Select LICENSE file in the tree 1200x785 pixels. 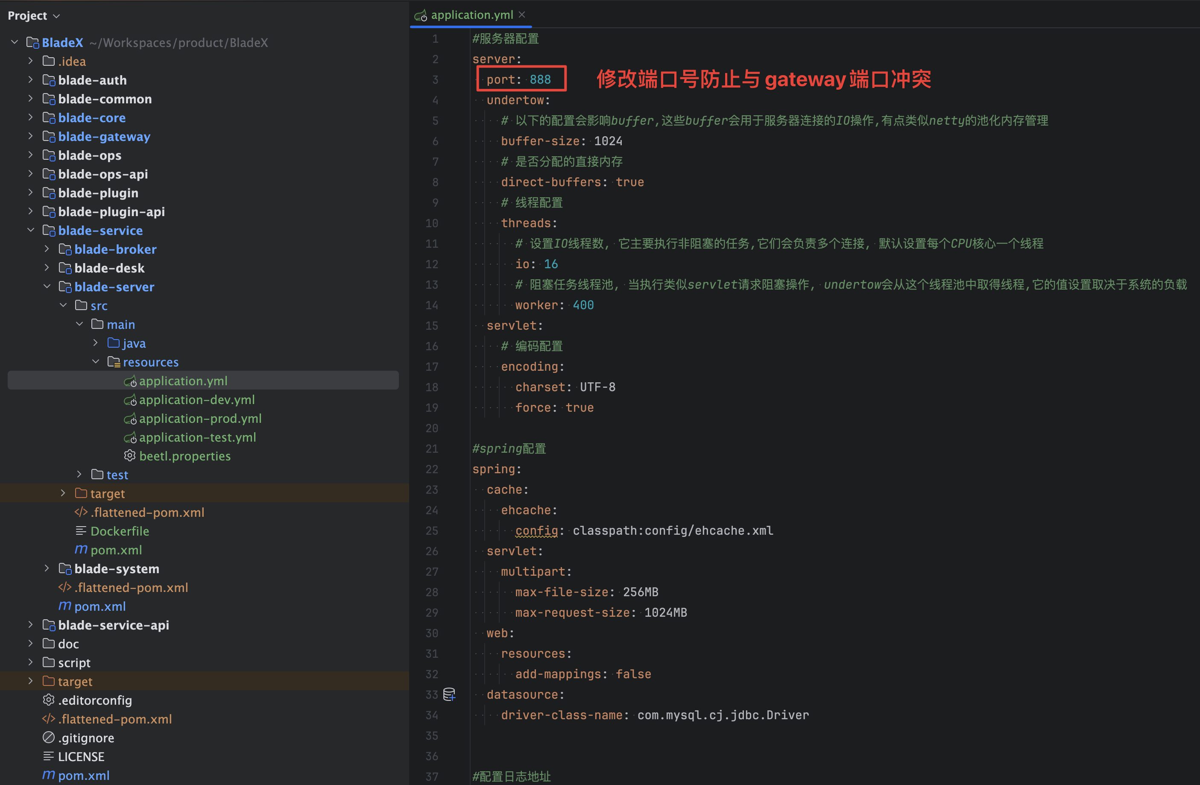coord(81,756)
